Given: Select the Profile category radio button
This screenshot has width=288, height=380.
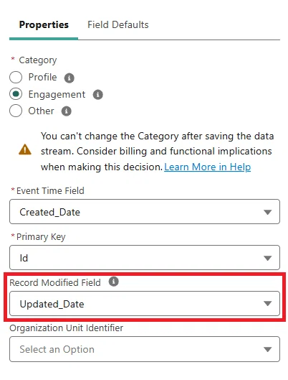Looking at the screenshot, I should tap(16, 78).
